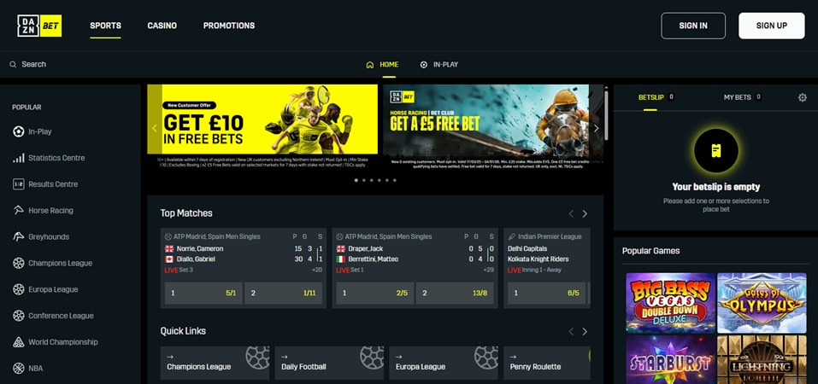
Task: Click the football icon on Daily Football card
Action: click(372, 357)
